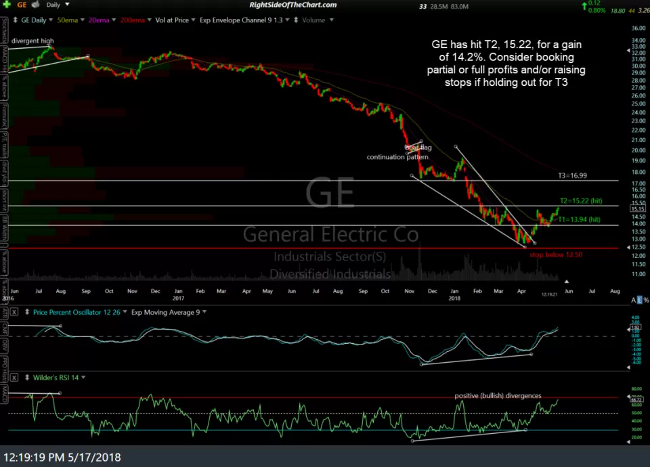Click scale arrow near 12.50 on price axis
Screen dimensions: 650x467
[628, 247]
